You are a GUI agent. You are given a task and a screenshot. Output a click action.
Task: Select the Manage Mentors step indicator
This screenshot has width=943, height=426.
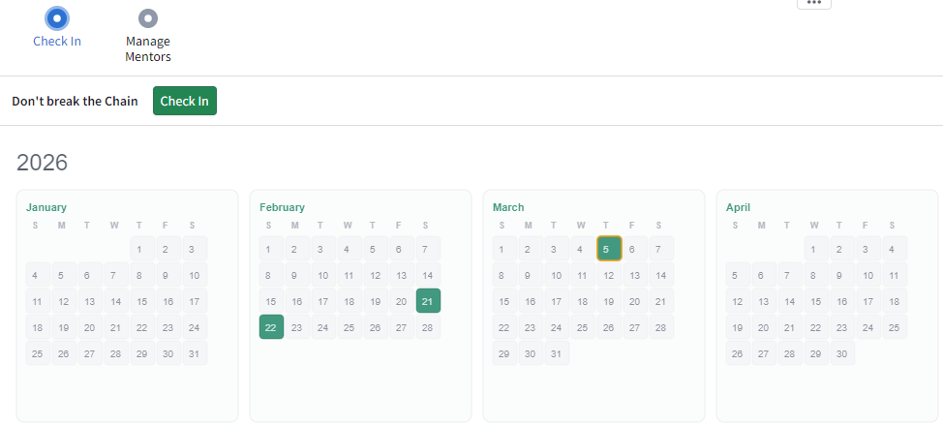pyautogui.click(x=148, y=17)
